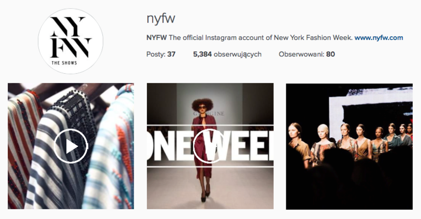This screenshot has width=421, height=219.
Task: View the 5,384 obserwujących followers list
Action: tap(227, 54)
